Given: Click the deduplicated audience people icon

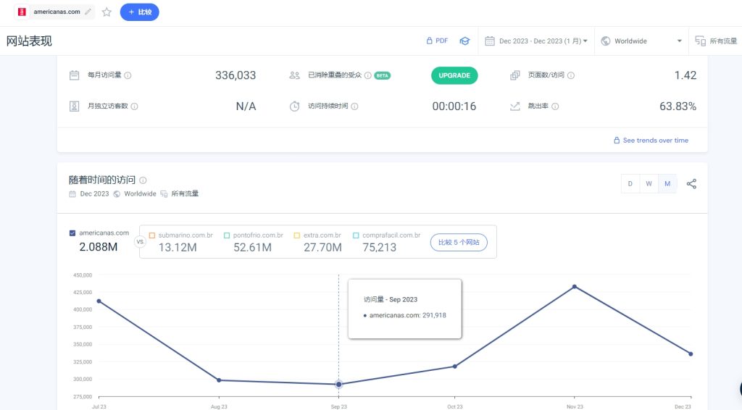Looking at the screenshot, I should pyautogui.click(x=294, y=75).
